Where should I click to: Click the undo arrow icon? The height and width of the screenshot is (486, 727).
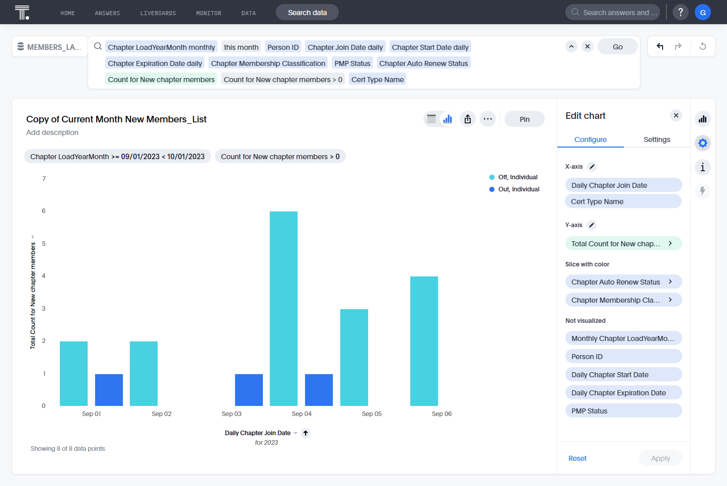tap(660, 46)
